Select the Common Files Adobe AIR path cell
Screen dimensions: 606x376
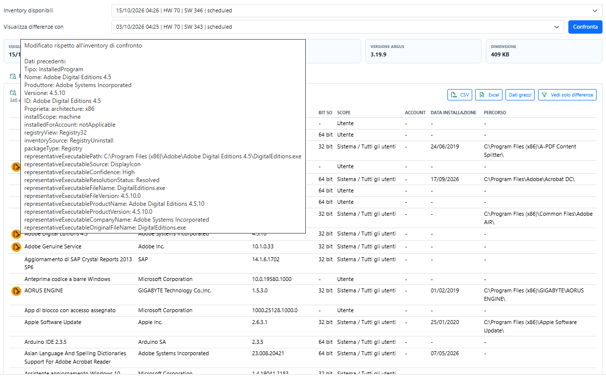pos(538,218)
